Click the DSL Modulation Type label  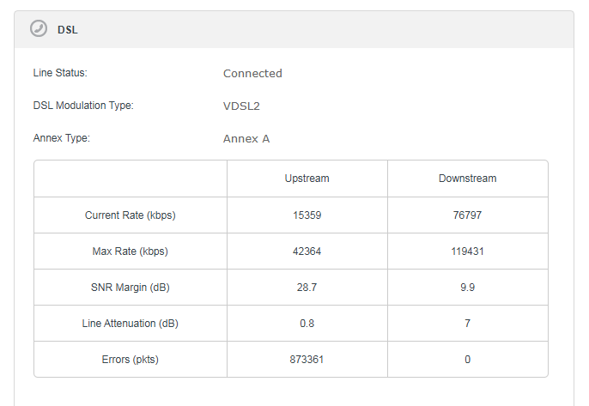pyautogui.click(x=83, y=106)
